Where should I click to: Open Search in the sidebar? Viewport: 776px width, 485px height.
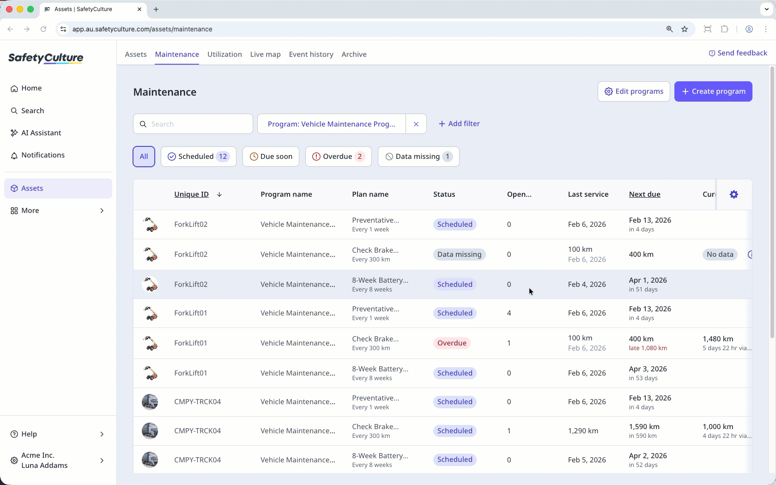pyautogui.click(x=58, y=111)
